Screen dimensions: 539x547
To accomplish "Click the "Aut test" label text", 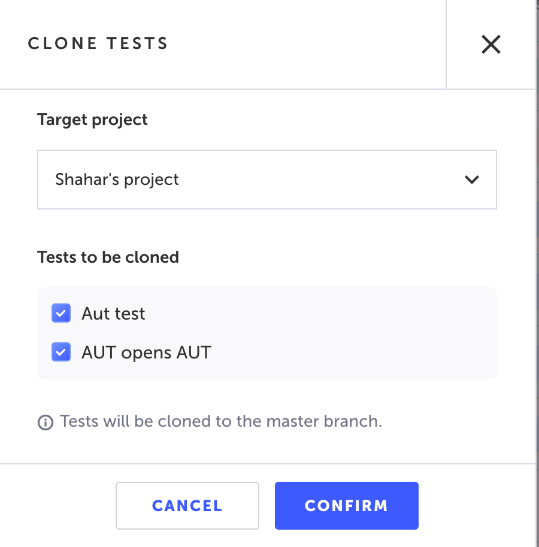I will coord(113,314).
